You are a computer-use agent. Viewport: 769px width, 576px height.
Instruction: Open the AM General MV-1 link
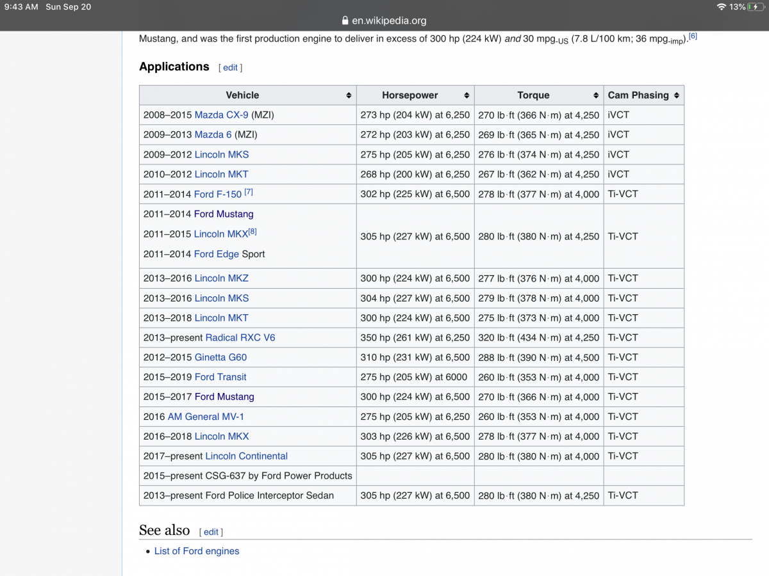click(206, 417)
